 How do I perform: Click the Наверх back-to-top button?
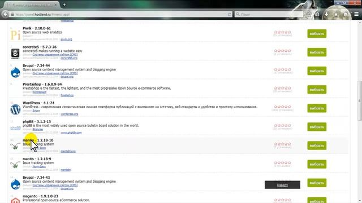tap(282, 185)
